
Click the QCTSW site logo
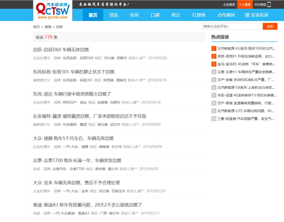[53, 11]
